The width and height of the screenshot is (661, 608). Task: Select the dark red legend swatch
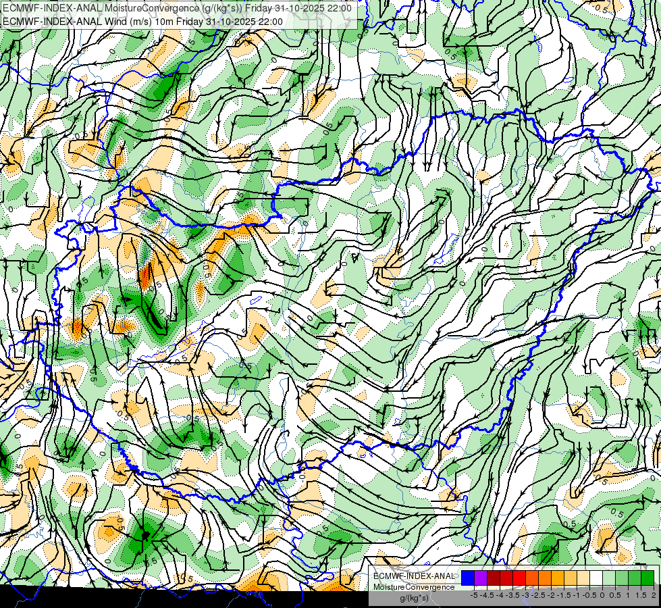click(x=494, y=578)
